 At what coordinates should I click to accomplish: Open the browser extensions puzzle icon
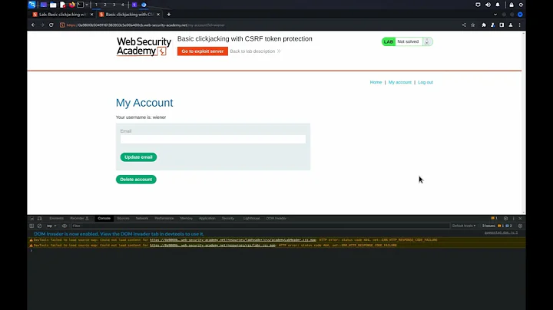click(484, 25)
